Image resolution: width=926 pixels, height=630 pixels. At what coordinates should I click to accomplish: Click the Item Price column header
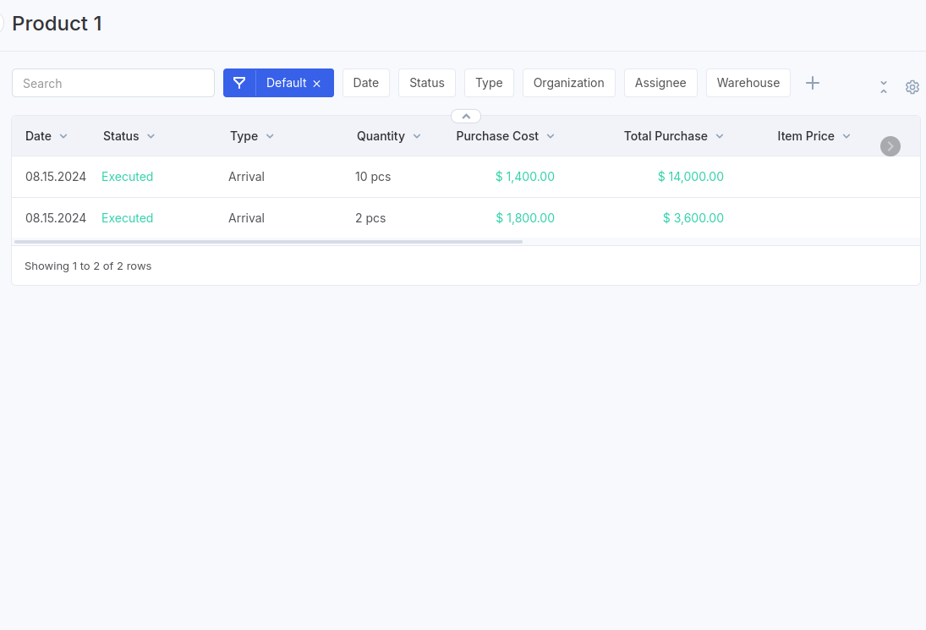click(x=806, y=136)
